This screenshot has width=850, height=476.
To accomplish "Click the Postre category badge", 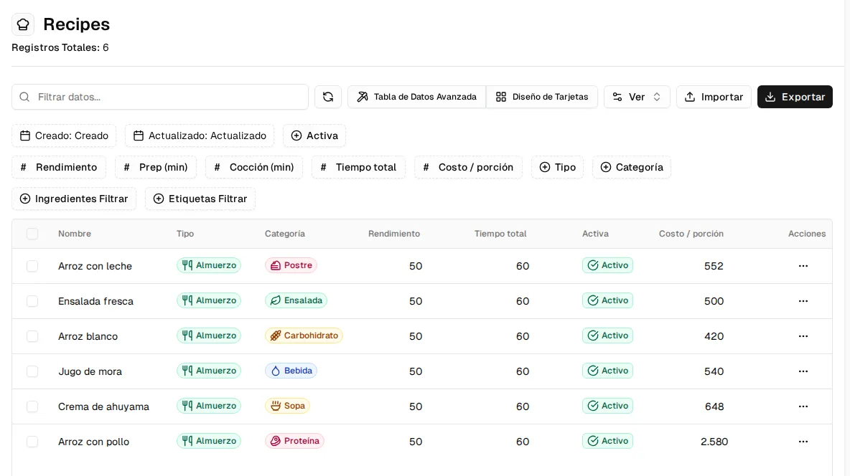I will (x=291, y=265).
